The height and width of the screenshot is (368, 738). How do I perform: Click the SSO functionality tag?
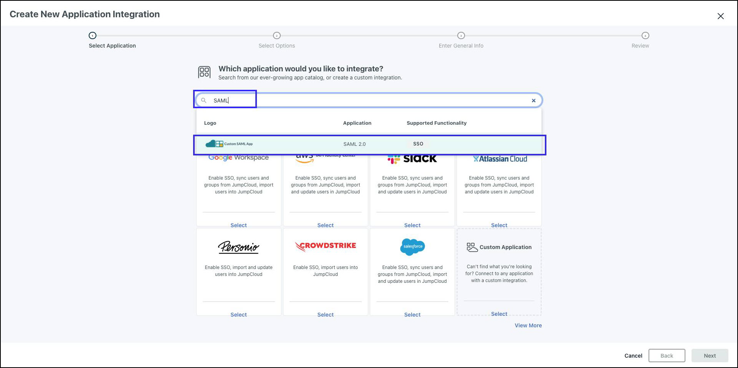[418, 144]
